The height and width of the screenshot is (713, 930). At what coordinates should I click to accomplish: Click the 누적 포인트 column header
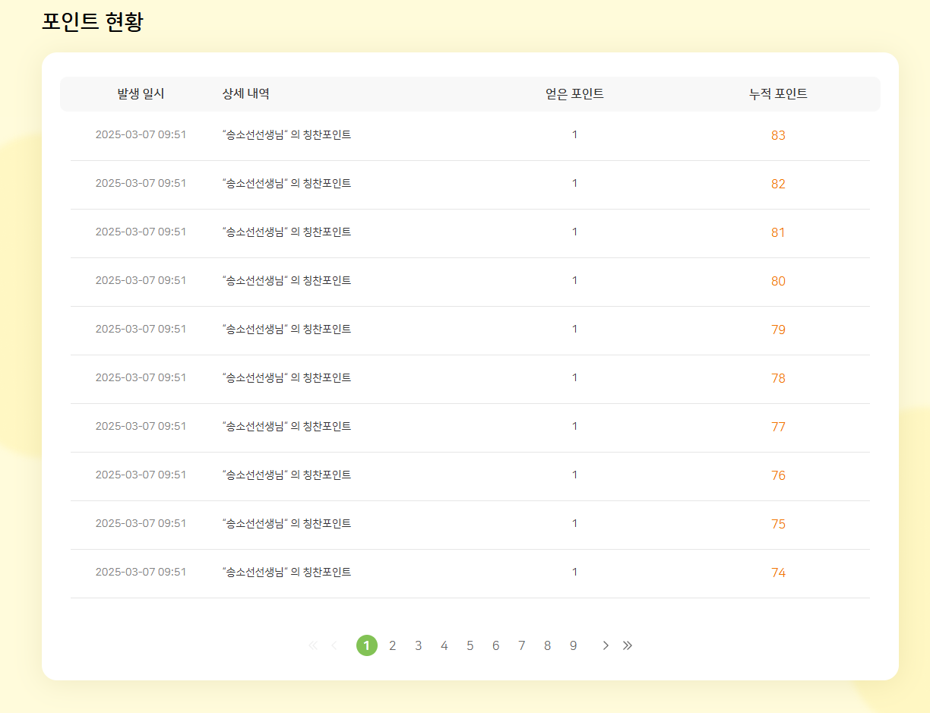(x=778, y=94)
